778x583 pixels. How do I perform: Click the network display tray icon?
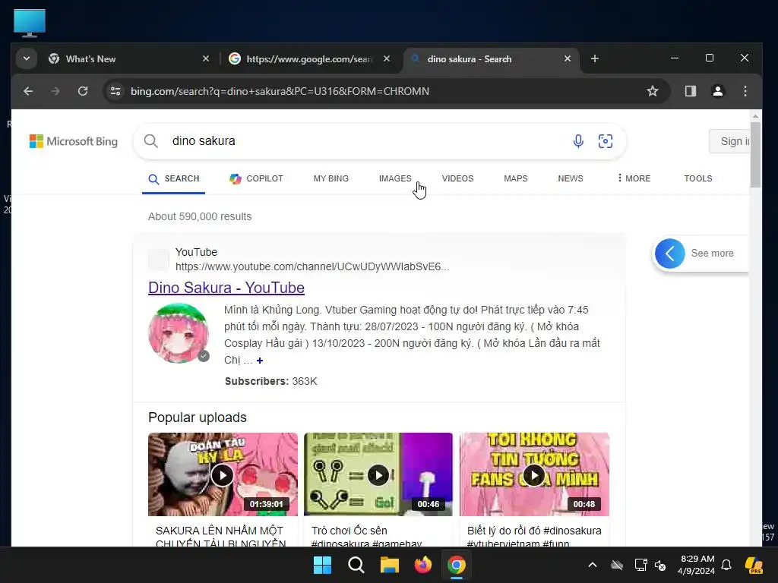click(640, 565)
